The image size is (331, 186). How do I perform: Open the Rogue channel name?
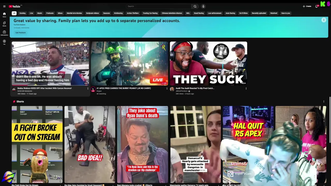pyautogui.click(x=99, y=91)
